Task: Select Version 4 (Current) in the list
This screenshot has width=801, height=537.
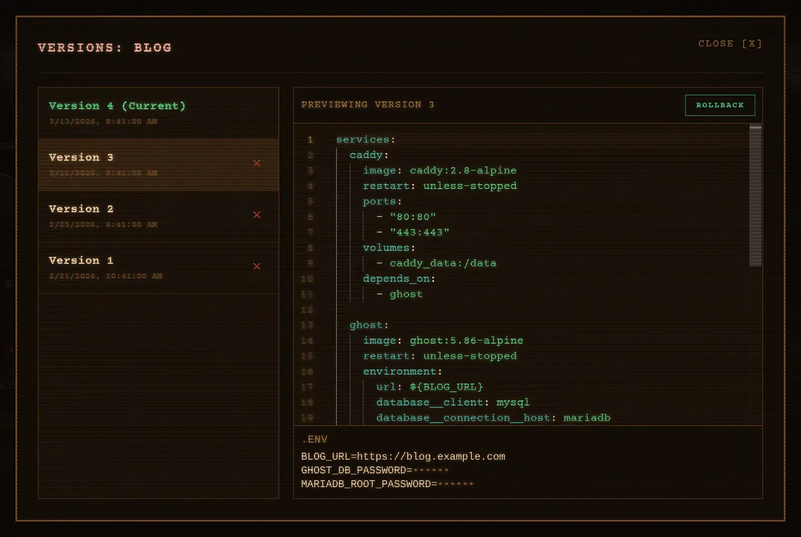Action: [x=159, y=113]
